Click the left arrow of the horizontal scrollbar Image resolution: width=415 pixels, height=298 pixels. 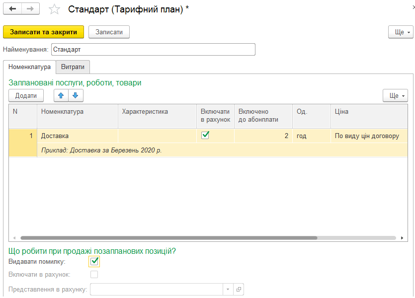pos(14,238)
